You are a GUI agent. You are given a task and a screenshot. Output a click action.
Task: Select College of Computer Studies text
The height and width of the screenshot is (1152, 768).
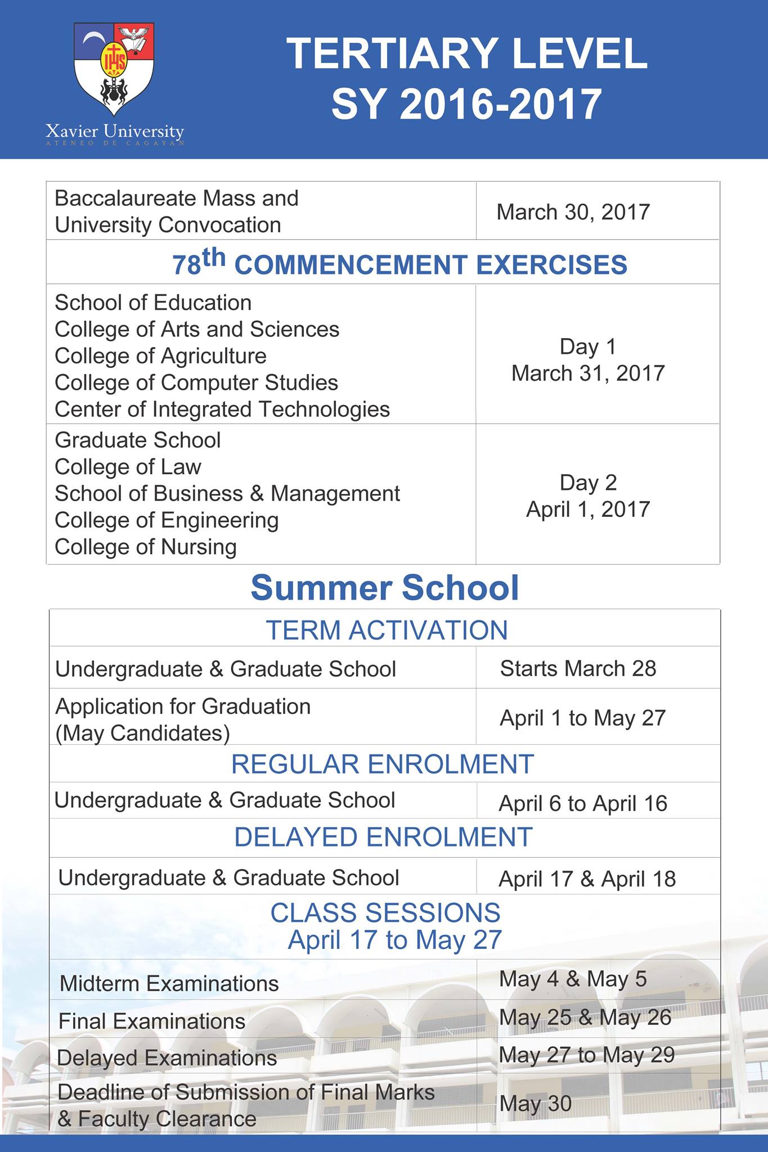coord(196,382)
